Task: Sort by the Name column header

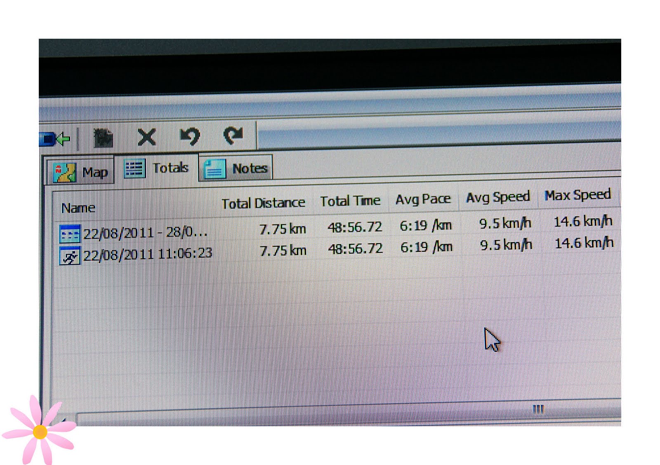Action: (78, 208)
